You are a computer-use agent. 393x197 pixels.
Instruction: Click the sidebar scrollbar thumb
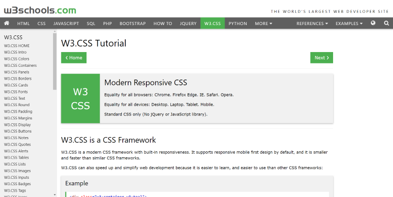coord(55,61)
